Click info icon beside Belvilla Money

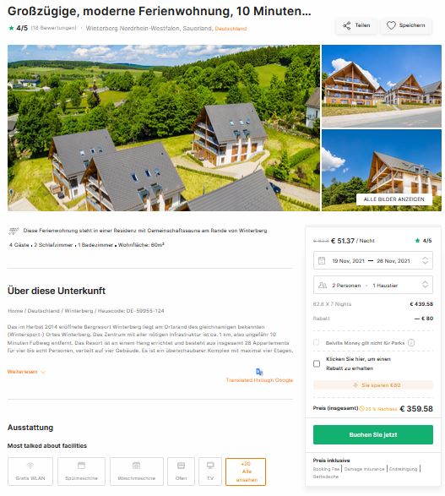[411, 342]
